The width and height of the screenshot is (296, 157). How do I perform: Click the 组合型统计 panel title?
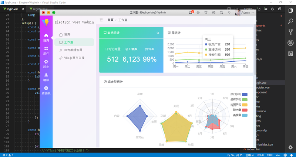(x=113, y=82)
